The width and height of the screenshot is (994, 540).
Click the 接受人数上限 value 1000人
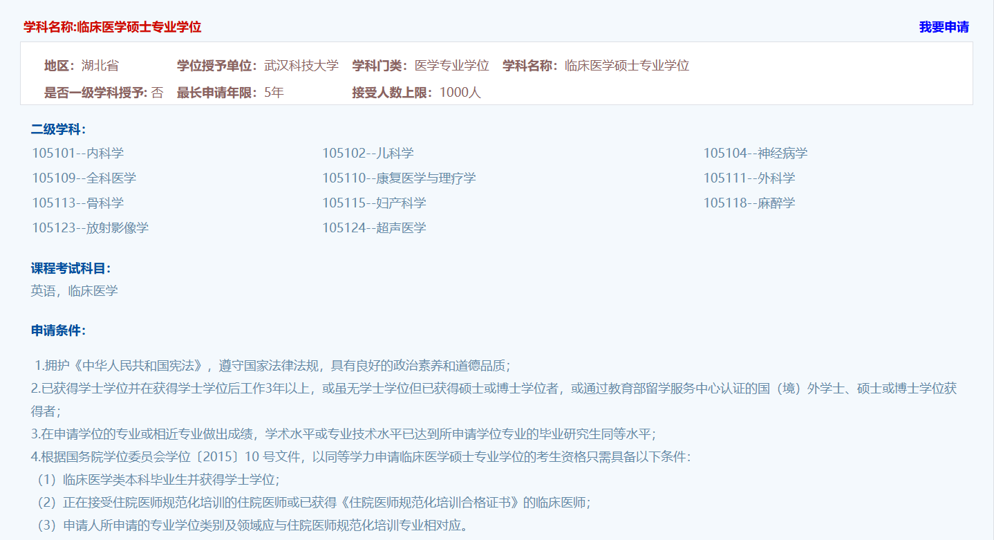coord(460,93)
